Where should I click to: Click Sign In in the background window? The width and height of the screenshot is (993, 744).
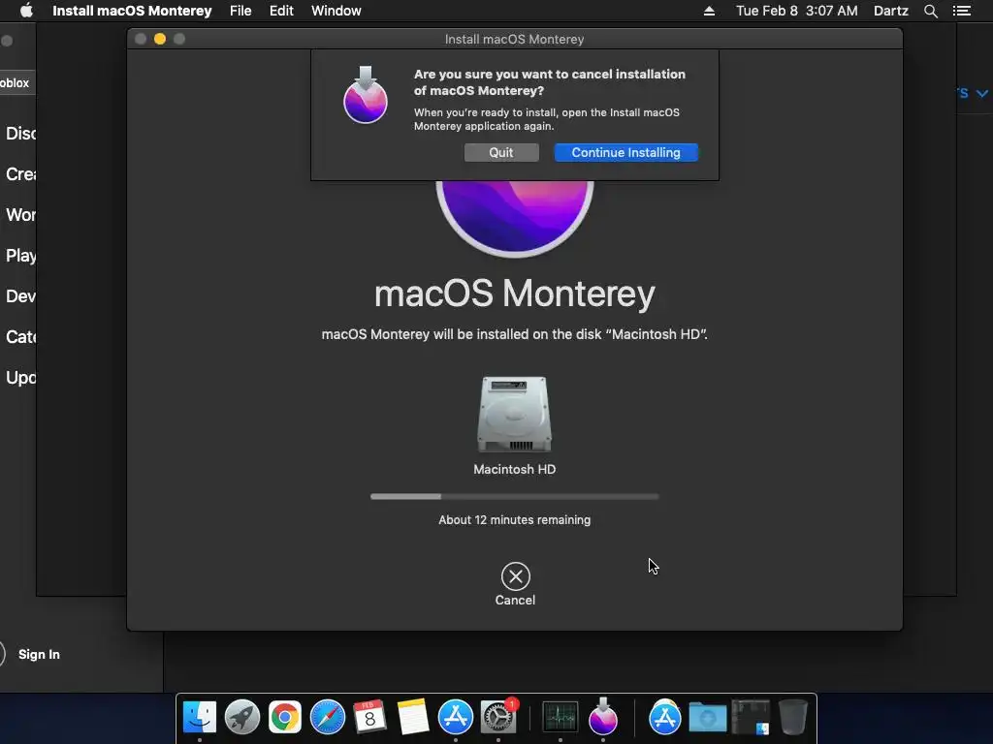39,654
